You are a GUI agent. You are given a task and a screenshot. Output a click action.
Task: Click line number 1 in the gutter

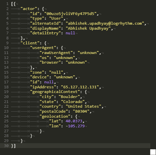7,4
